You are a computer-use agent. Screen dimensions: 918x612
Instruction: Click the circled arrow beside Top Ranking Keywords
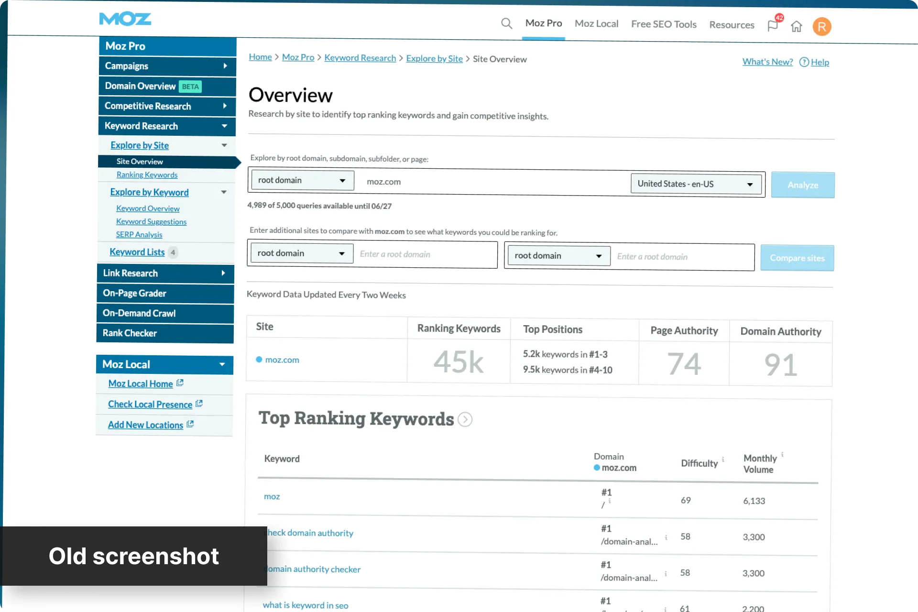[x=465, y=419]
